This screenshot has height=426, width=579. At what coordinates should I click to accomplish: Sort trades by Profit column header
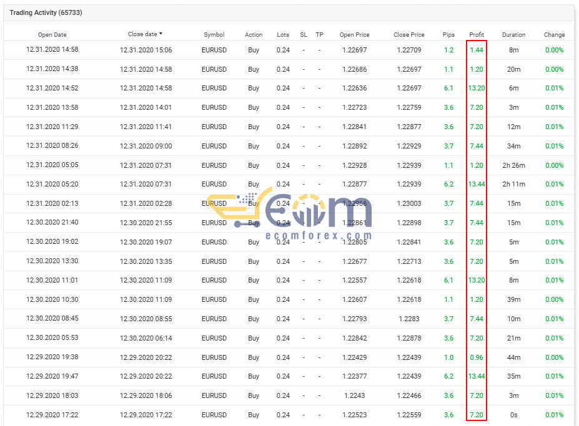click(x=477, y=35)
